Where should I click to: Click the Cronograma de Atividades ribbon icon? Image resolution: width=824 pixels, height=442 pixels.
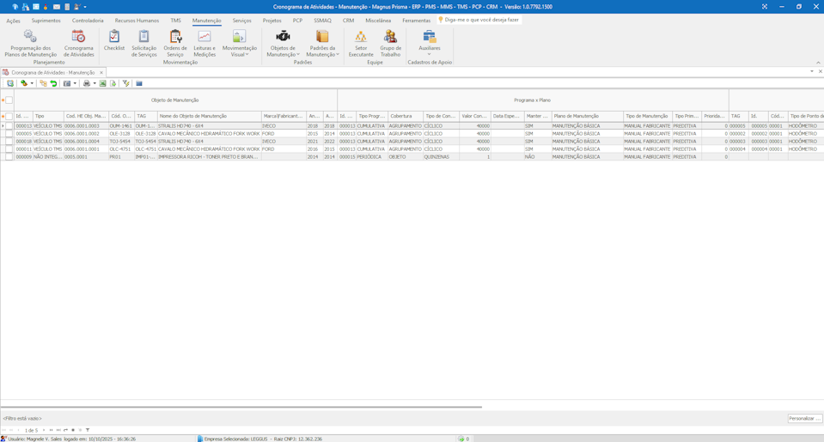pos(78,43)
